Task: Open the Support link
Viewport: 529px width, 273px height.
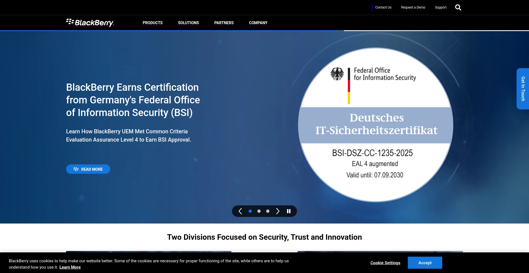Action: [x=441, y=7]
